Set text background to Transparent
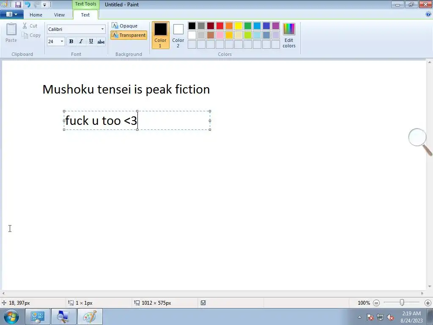Viewport: 433px width, 325px height. pos(129,35)
